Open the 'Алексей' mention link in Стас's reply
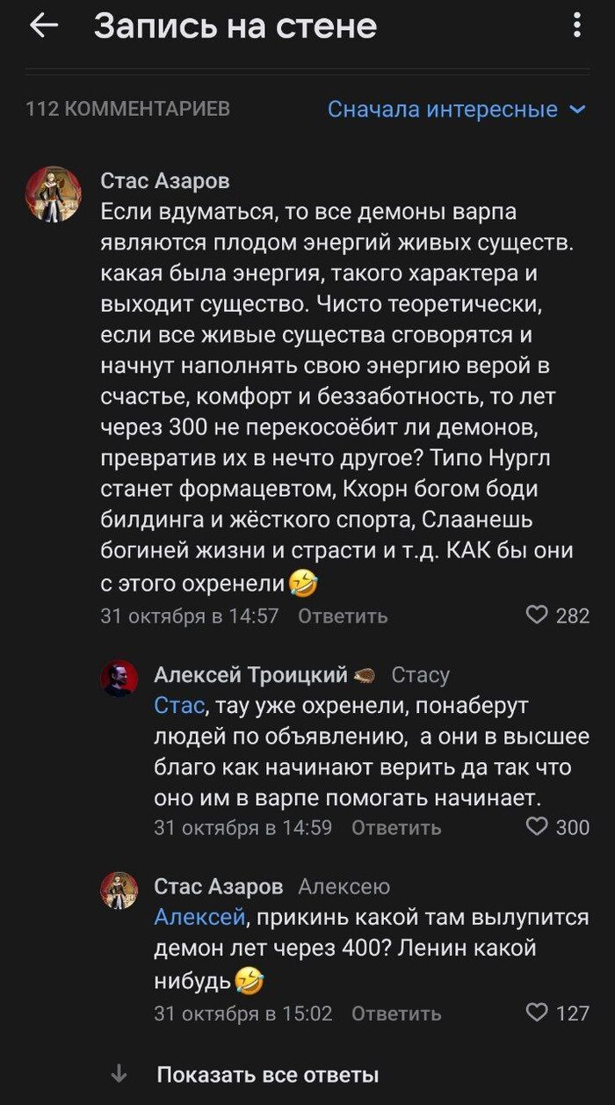This screenshot has height=1105, width=615. (199, 918)
